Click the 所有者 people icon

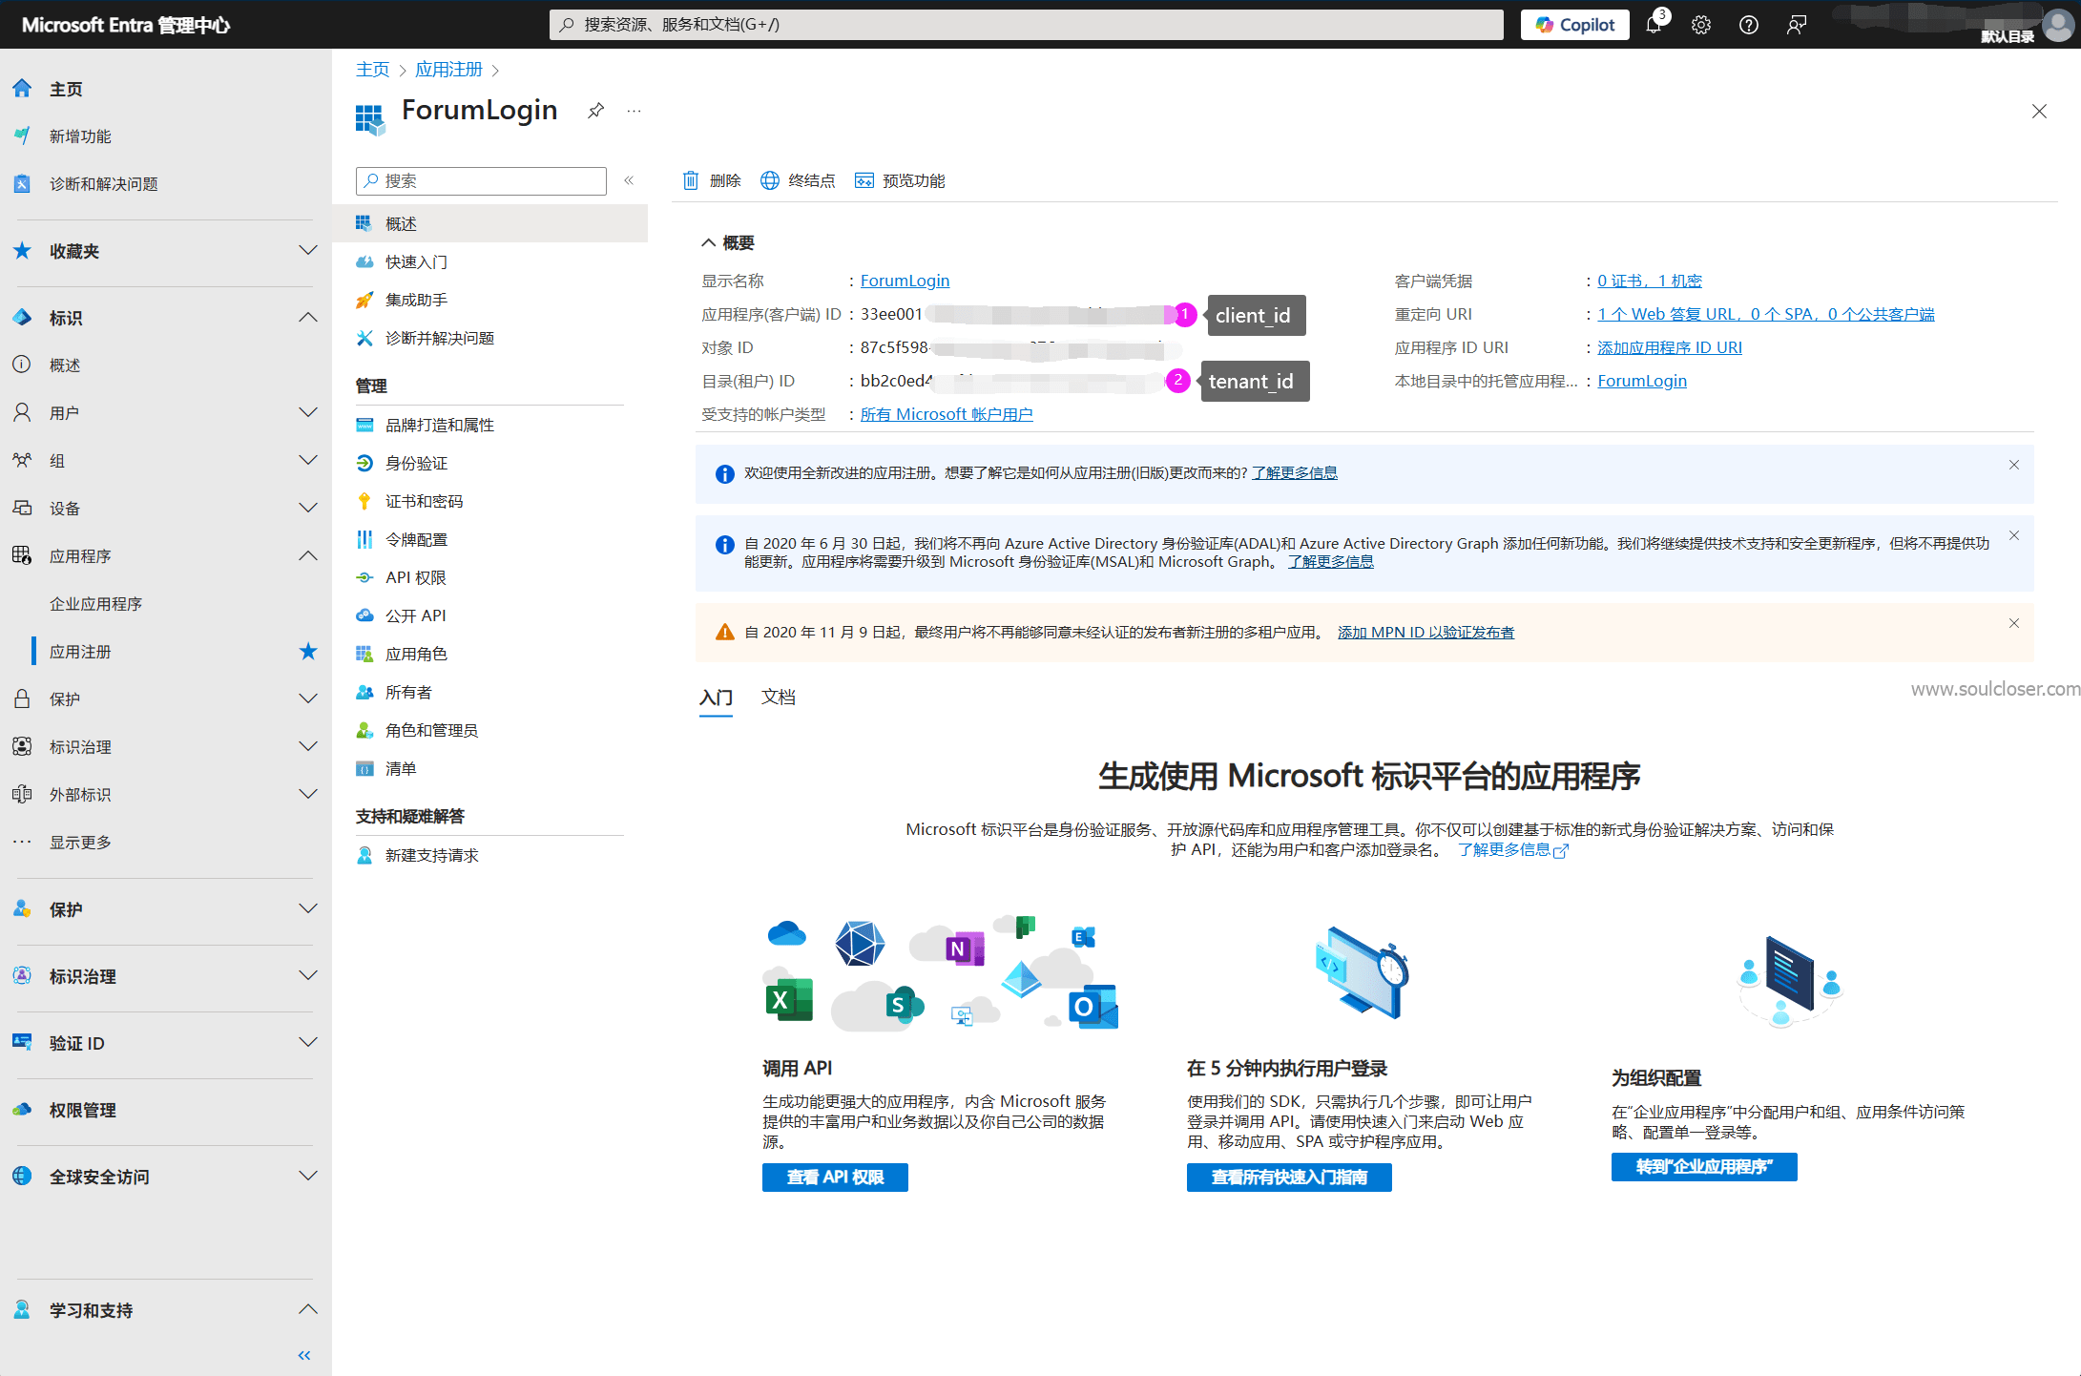pyautogui.click(x=364, y=692)
